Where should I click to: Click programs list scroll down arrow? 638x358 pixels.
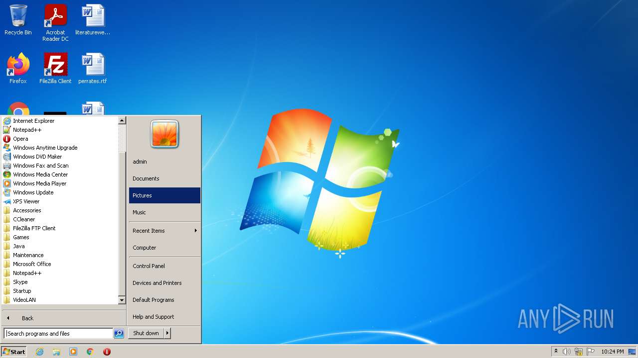point(122,300)
